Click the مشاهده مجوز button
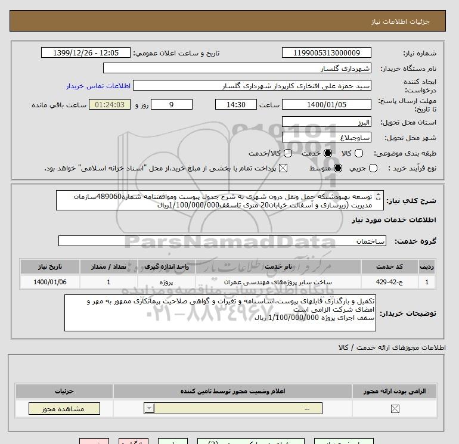 tap(64, 409)
